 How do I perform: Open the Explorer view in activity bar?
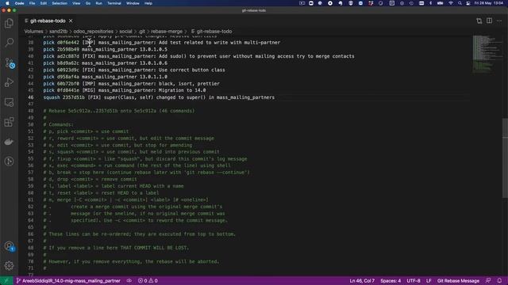coord(9,23)
